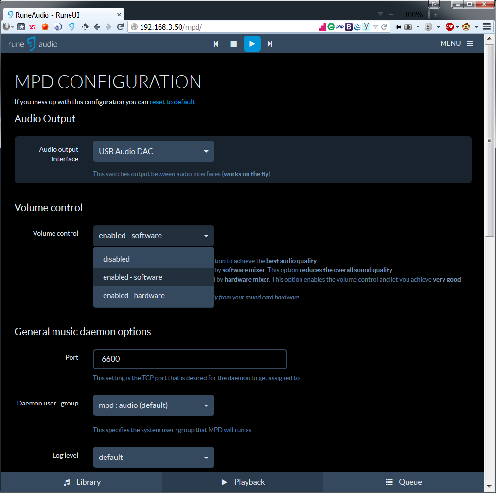Viewport: 496px width, 493px height.
Task: Click the globe site identity icon
Action: point(134,27)
